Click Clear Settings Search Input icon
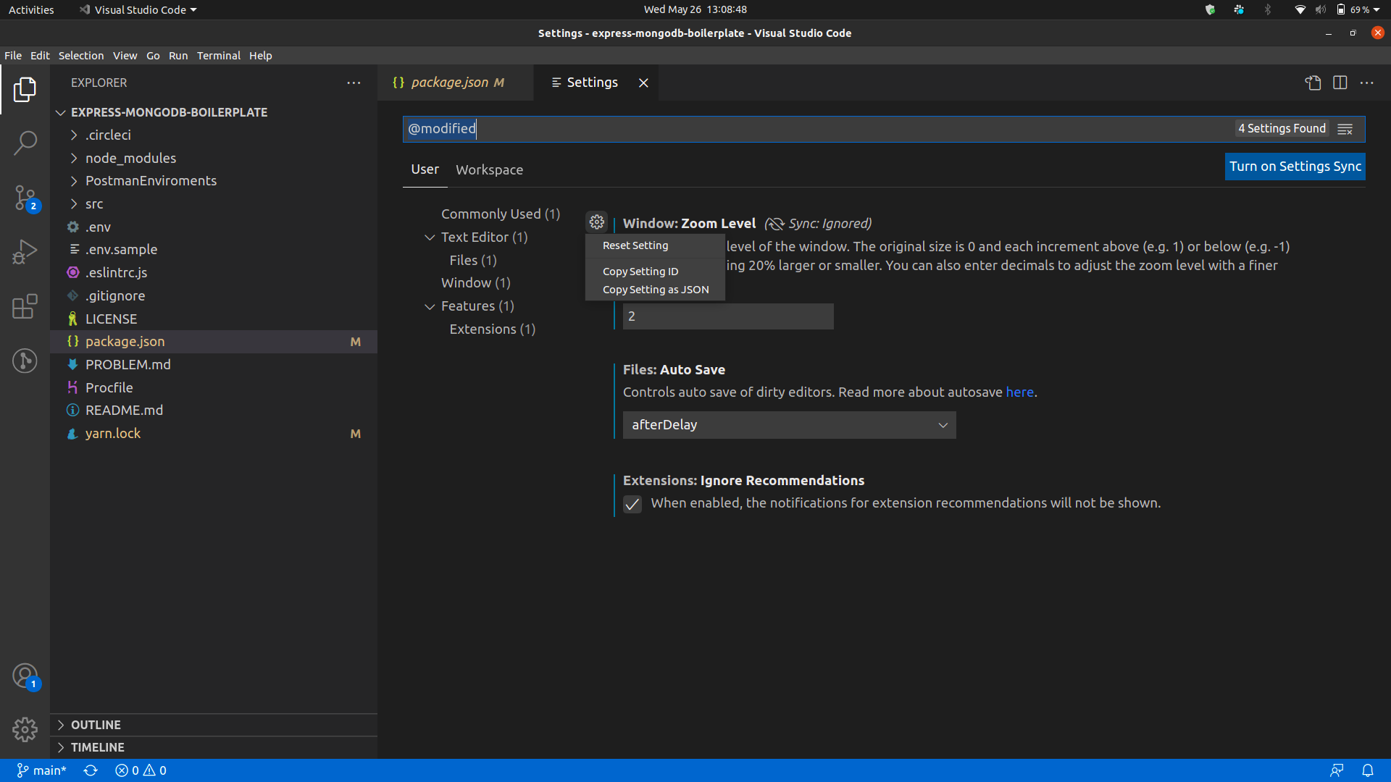 [x=1345, y=129]
